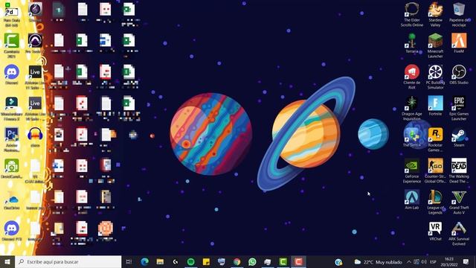This screenshot has width=476, height=268.
Task: Open the VRChat desktop shortcut
Action: [435, 231]
